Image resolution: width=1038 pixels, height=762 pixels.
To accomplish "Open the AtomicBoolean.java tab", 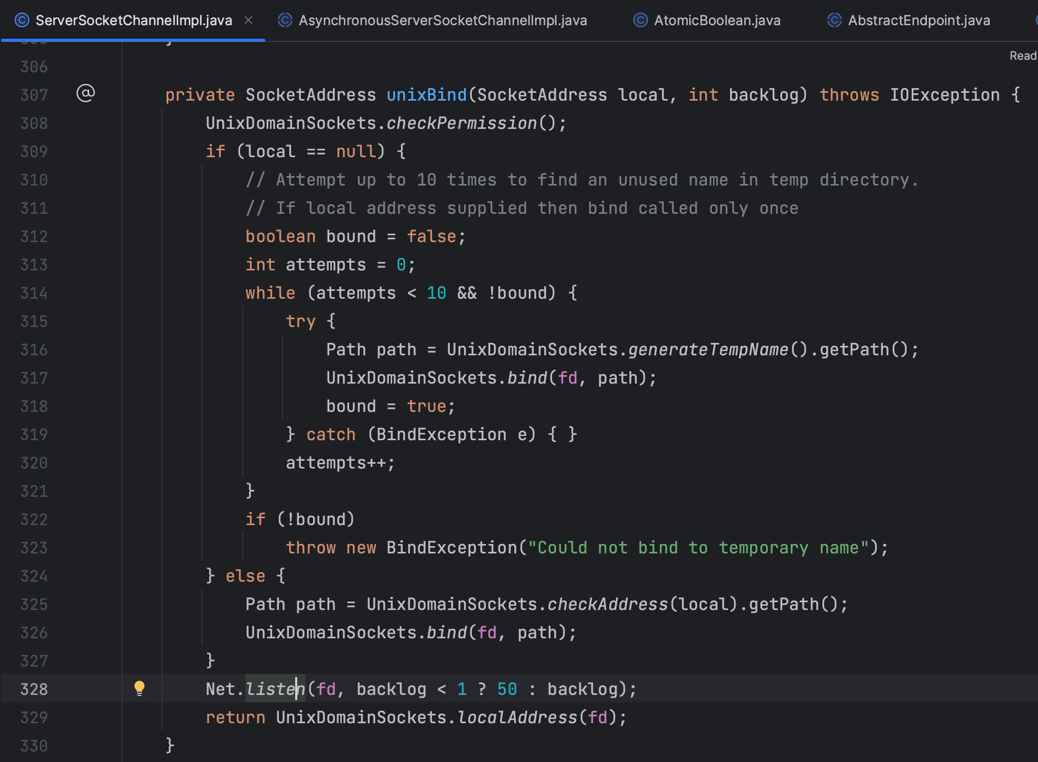I will [x=717, y=20].
